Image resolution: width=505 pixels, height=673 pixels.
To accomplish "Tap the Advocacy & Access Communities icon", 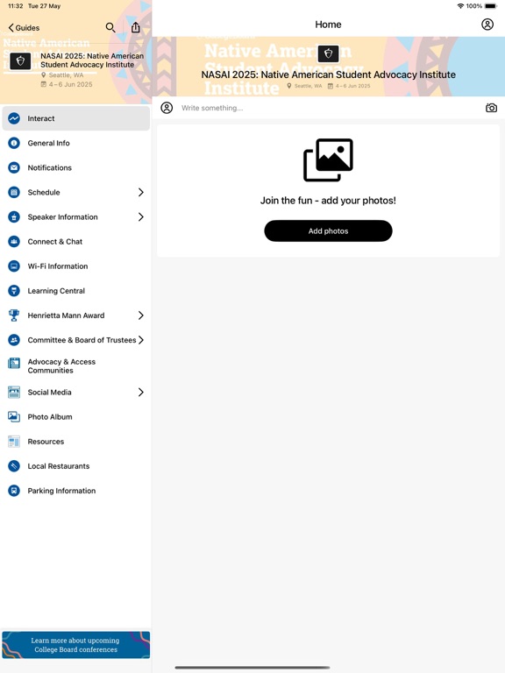I will 14,364.
